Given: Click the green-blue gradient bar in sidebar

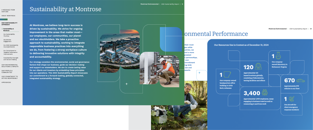Looking at the screenshot, I should (x=4, y=19).
